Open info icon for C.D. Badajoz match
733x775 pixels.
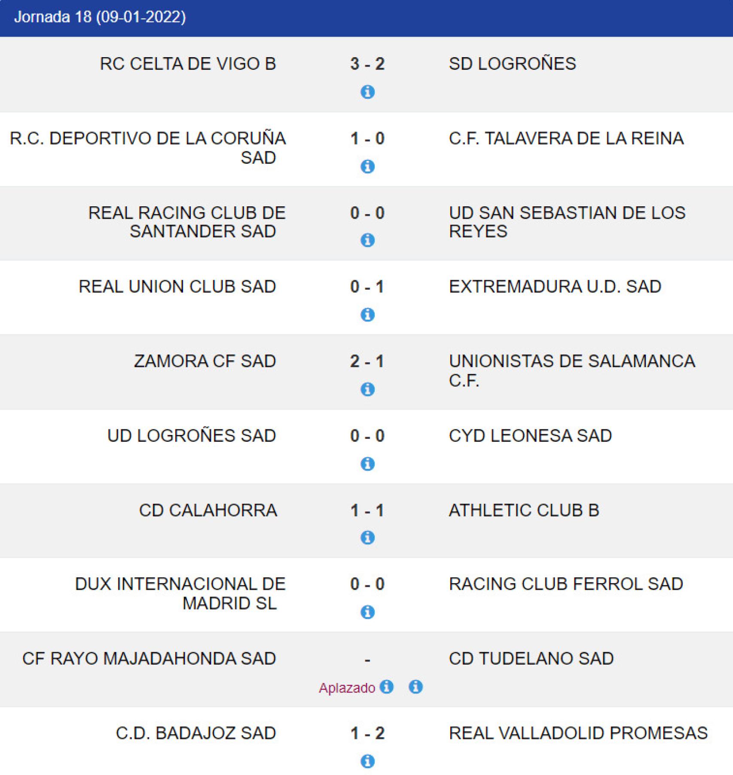(367, 761)
